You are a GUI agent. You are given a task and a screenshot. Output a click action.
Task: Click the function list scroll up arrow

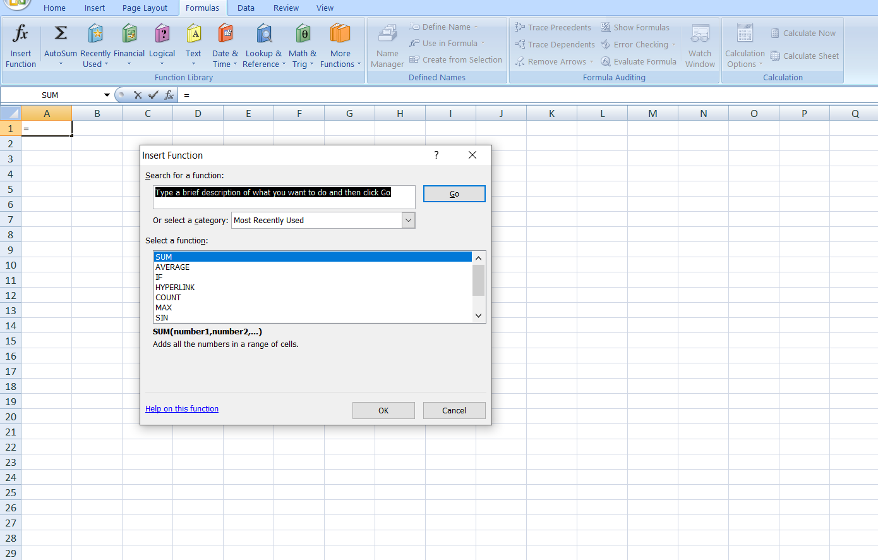[x=478, y=258]
